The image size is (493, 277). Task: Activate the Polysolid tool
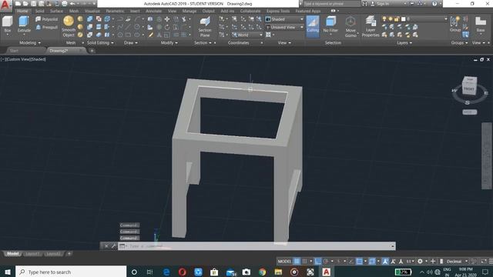tap(47, 19)
